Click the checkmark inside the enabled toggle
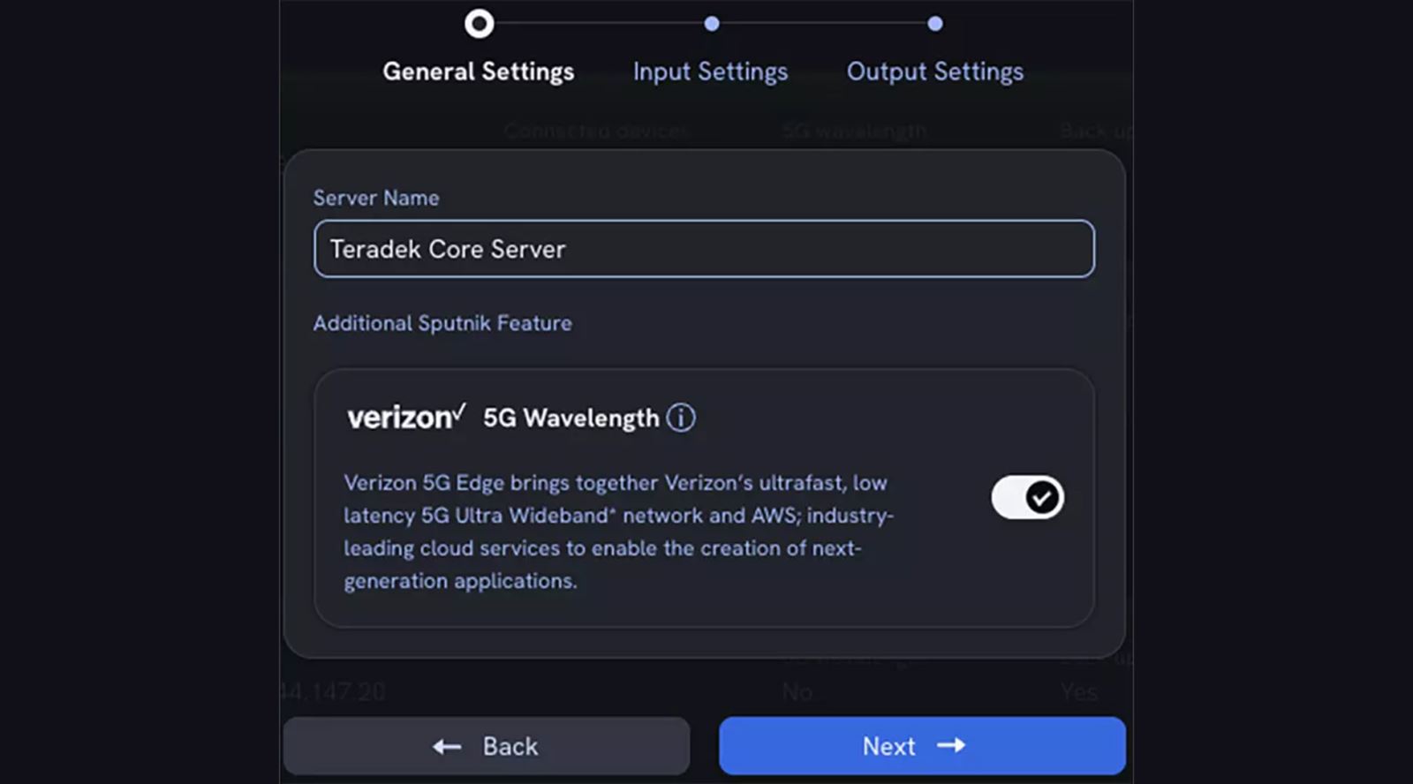1413x784 pixels. click(1042, 497)
